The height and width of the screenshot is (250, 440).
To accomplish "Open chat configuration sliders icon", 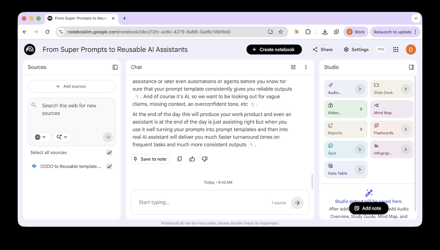I will point(293,67).
